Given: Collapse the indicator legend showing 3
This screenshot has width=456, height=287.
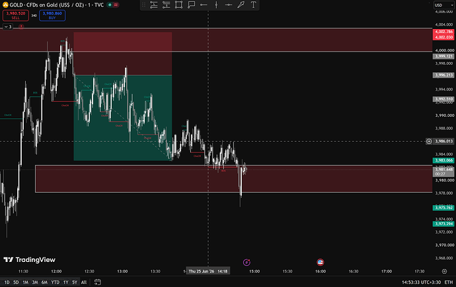Looking at the screenshot, I should [8, 26].
